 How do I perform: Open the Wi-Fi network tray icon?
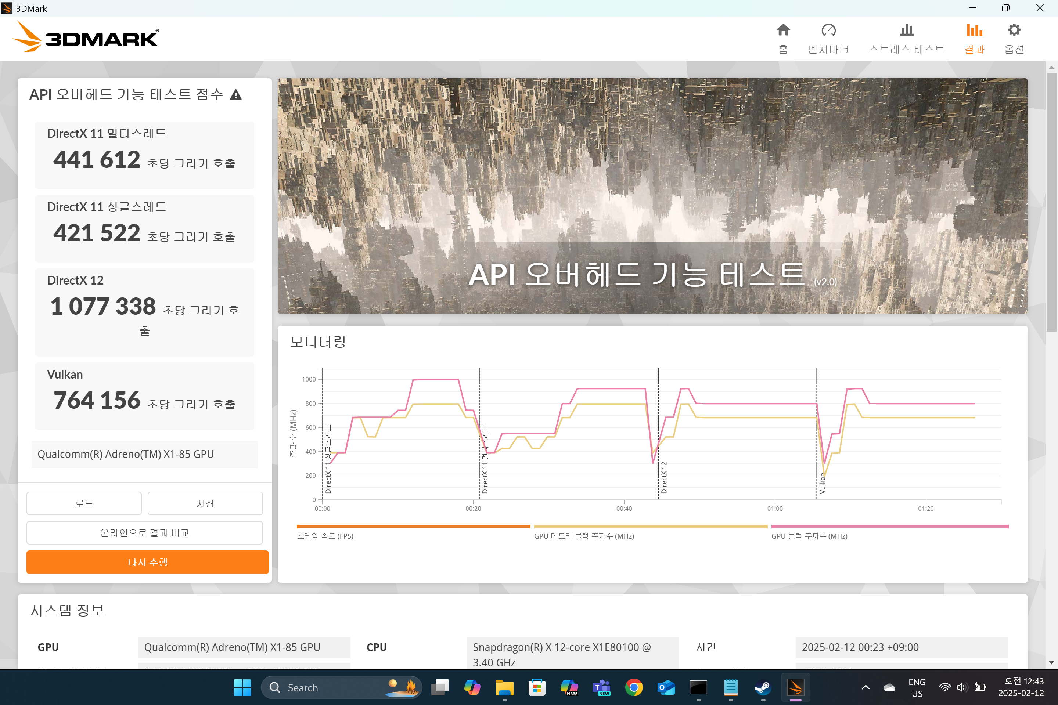coord(944,687)
